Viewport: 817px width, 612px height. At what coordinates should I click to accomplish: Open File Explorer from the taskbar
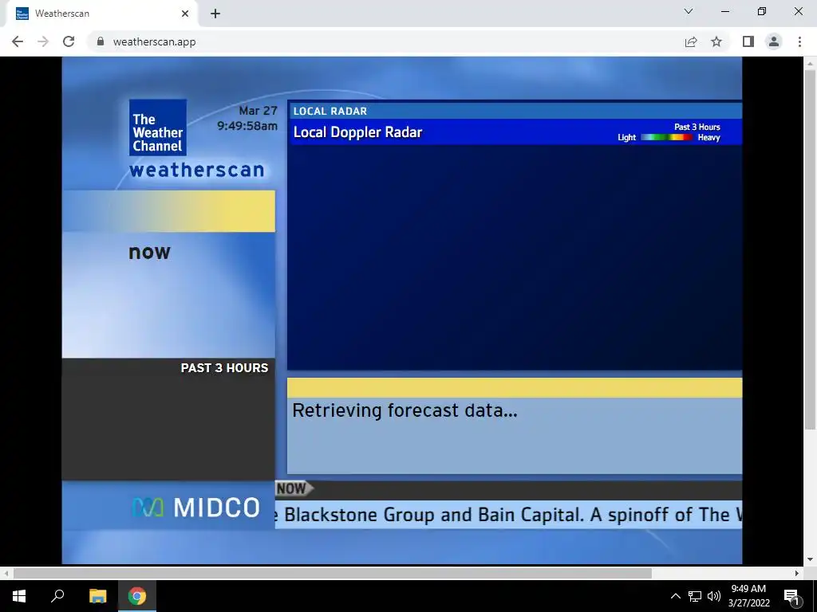pos(97,596)
